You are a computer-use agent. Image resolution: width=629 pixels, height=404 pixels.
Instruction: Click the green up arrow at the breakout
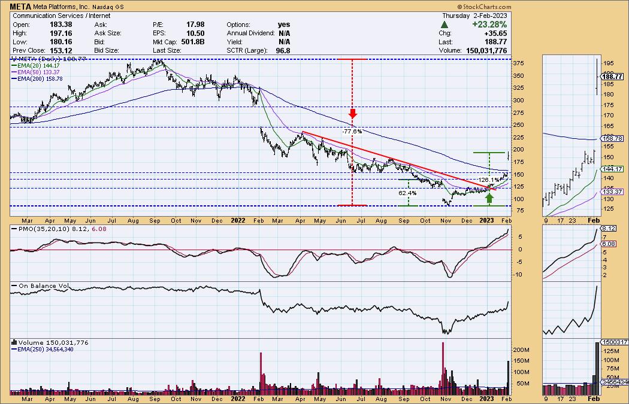click(489, 199)
